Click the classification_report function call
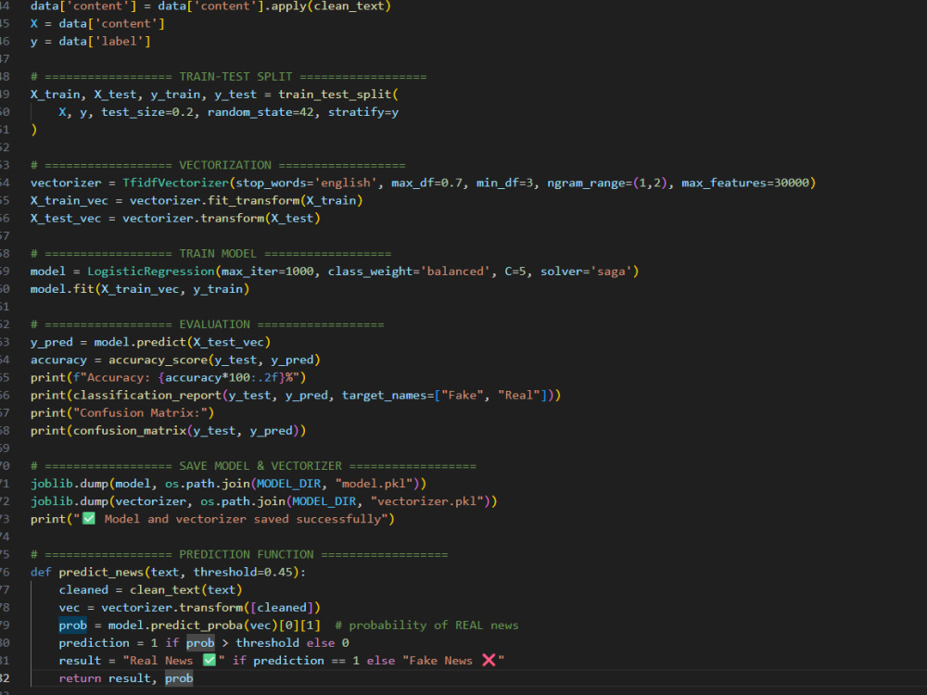927x695 pixels. 147,396
